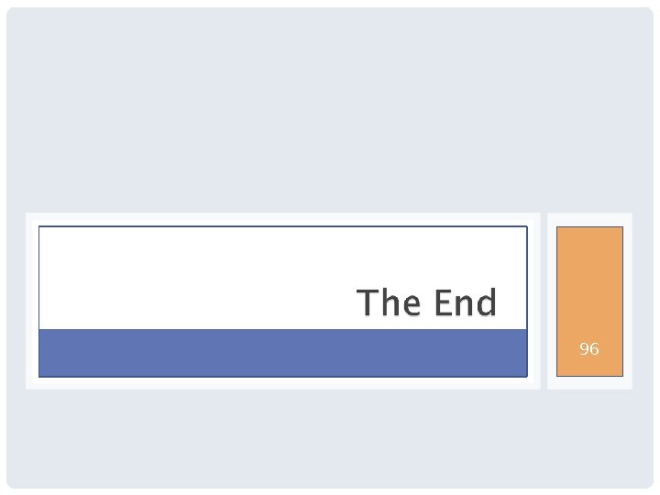Click the slide's top-left background corner

tap(23, 23)
